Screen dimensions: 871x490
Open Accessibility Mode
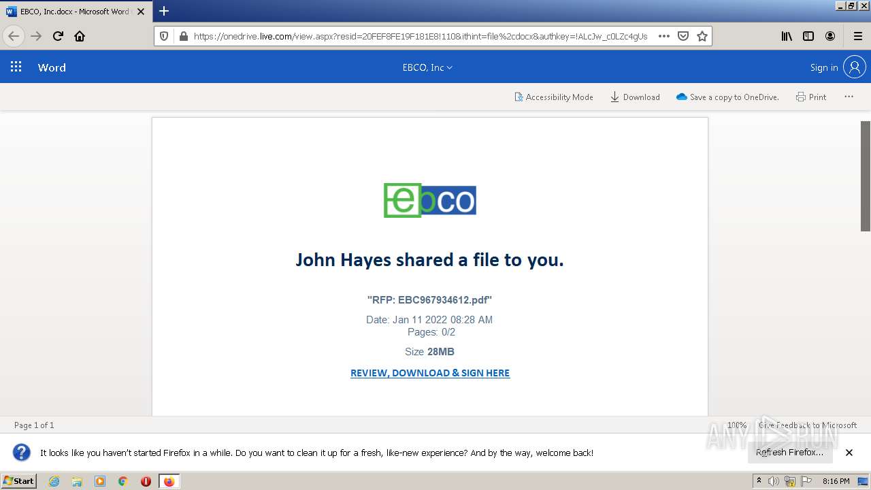[x=553, y=97]
